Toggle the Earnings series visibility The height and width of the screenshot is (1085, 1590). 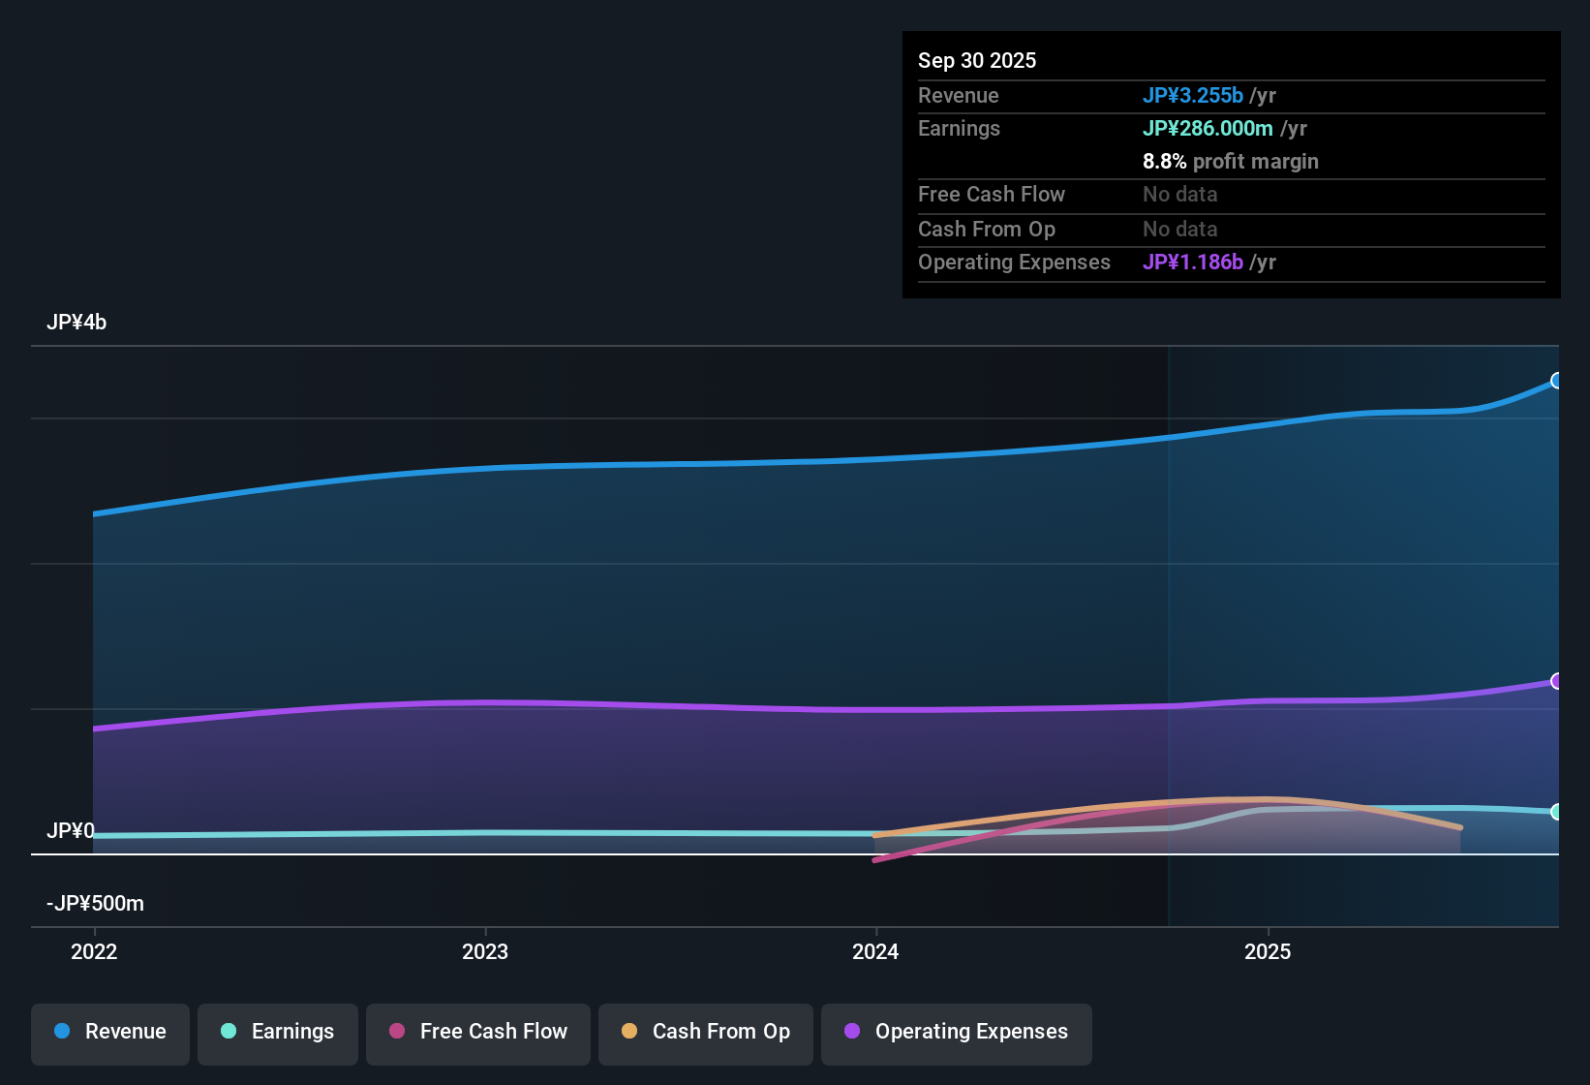pos(278,1032)
